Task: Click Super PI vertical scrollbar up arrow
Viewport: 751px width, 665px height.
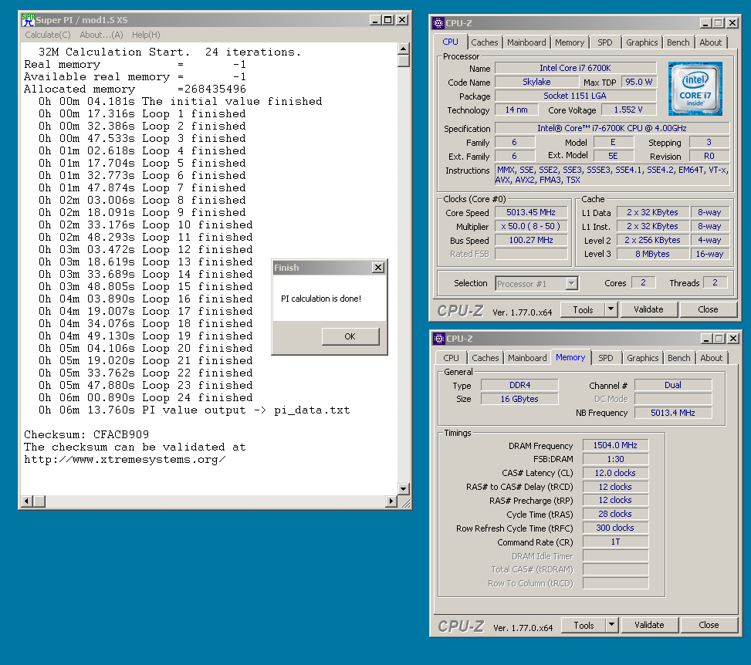Action: 403,49
